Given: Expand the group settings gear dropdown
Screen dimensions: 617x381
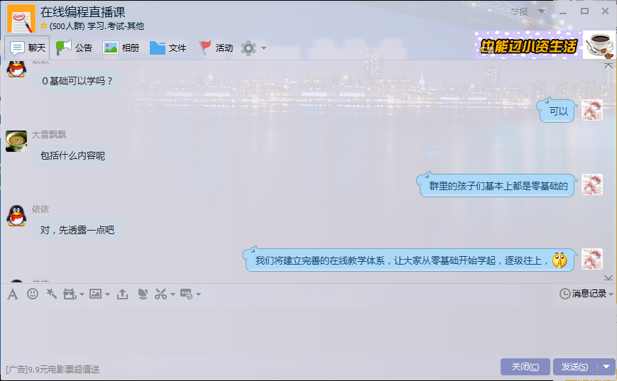Looking at the screenshot, I should (x=263, y=48).
